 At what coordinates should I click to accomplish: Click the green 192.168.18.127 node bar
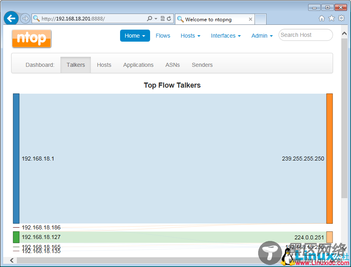[16, 237]
